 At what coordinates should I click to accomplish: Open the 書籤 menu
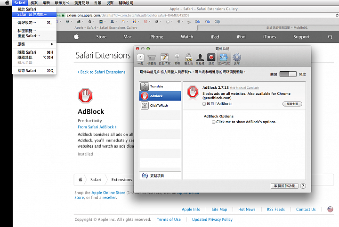coord(97,3)
